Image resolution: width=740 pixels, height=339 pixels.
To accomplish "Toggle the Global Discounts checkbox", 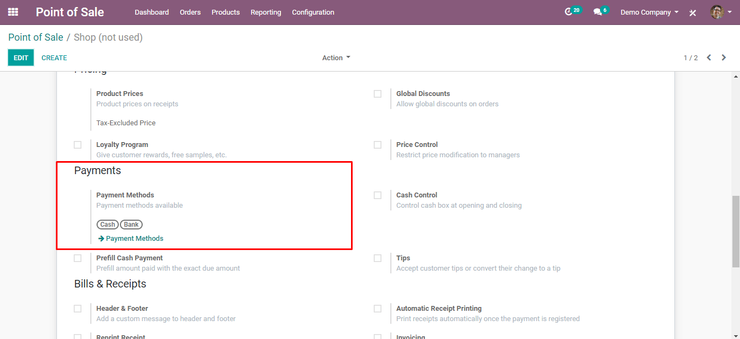I will click(x=378, y=94).
